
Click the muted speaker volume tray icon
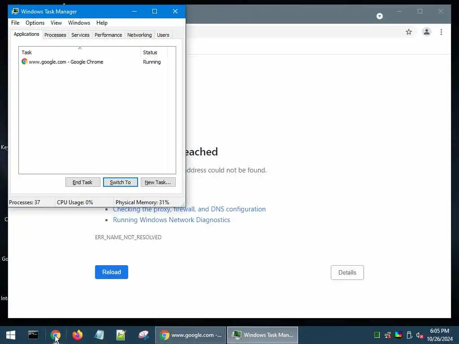click(420, 335)
